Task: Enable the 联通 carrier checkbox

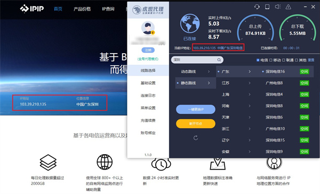Action: pos(284,60)
